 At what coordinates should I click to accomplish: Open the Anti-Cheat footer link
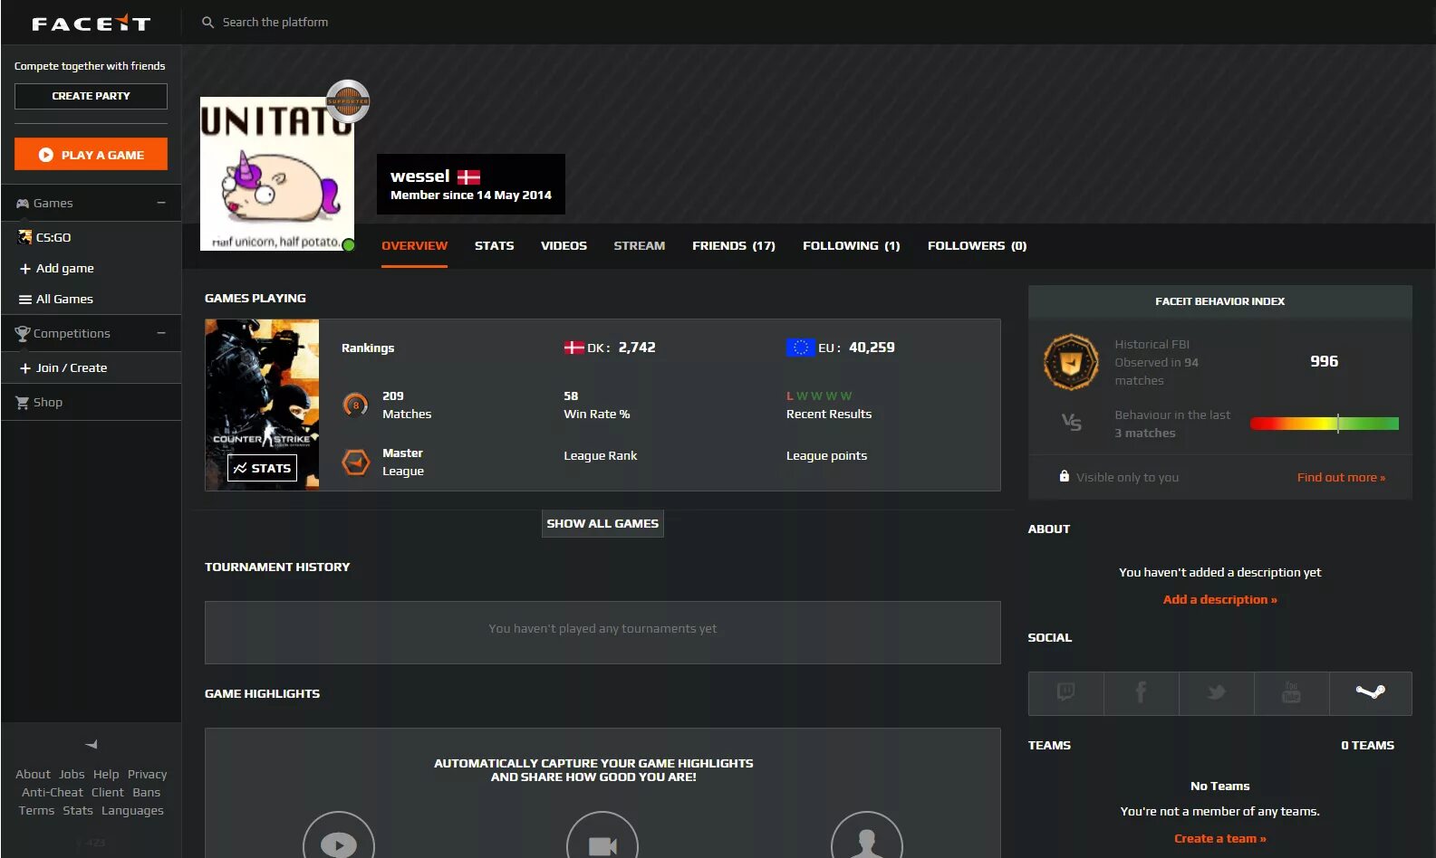[x=53, y=793]
